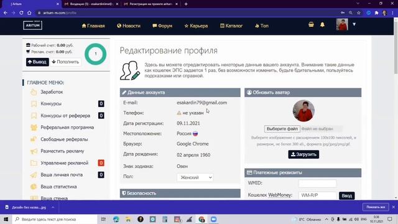The image size is (398, 224).
Task: Click the Вывод button
Action: pyautogui.click(x=37, y=62)
